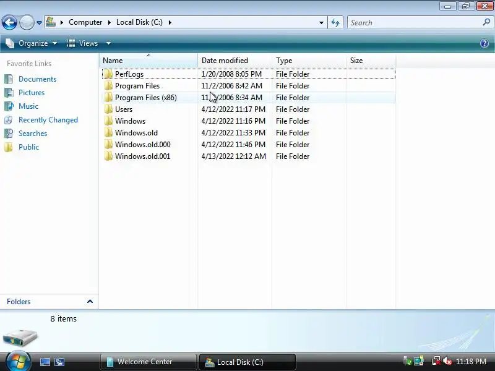The width and height of the screenshot is (495, 371).
Task: Switch to Welcome Center taskbar button
Action: 148,362
